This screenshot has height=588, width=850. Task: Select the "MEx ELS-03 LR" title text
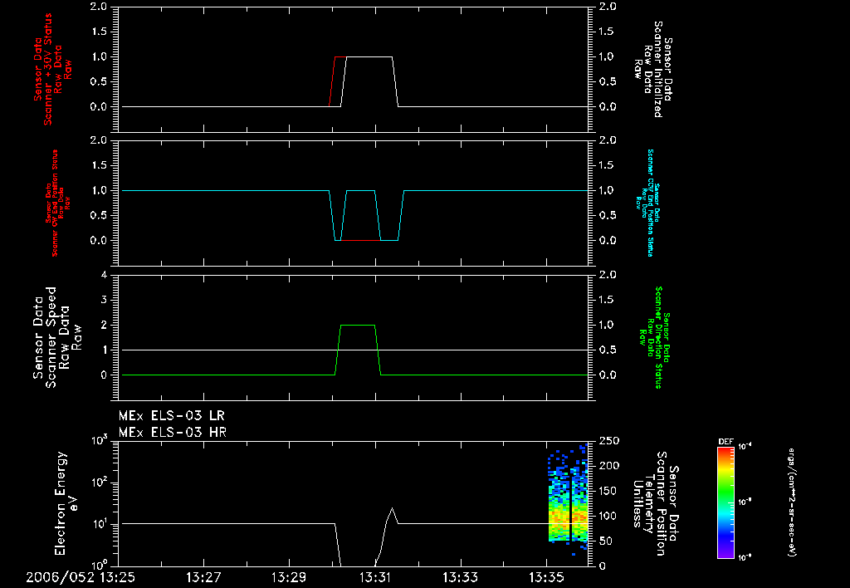pyautogui.click(x=171, y=416)
